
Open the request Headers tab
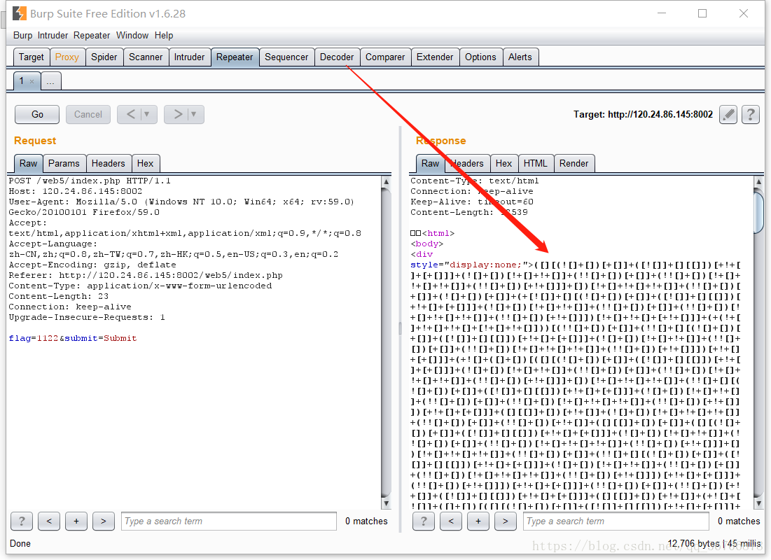tap(108, 163)
